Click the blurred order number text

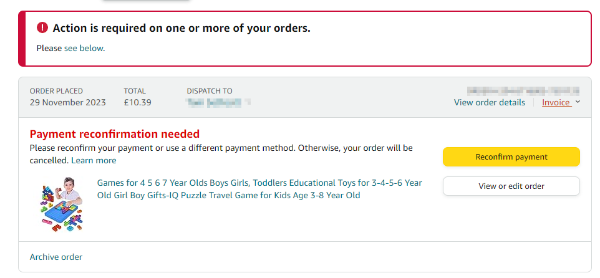point(523,90)
